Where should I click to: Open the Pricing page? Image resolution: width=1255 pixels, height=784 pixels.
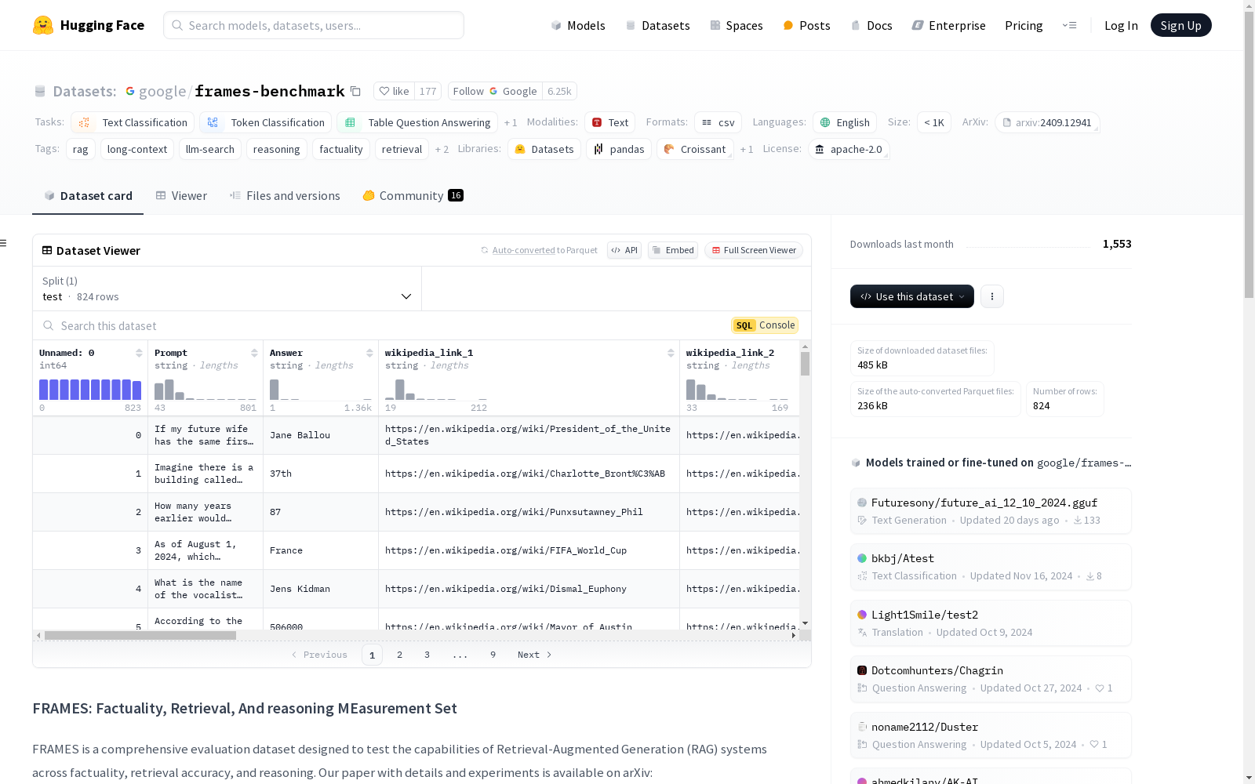(x=1024, y=25)
